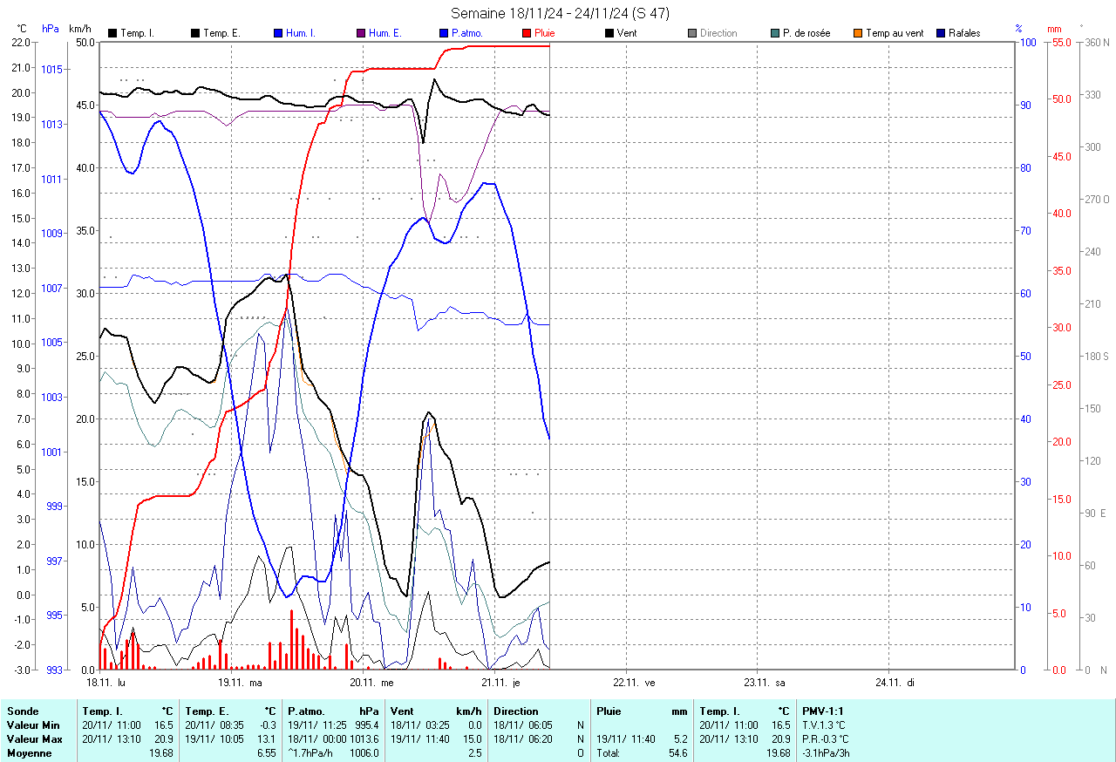This screenshot has height=762, width=1116.
Task: Click the 'Rafales' legend label
Action: tap(964, 33)
